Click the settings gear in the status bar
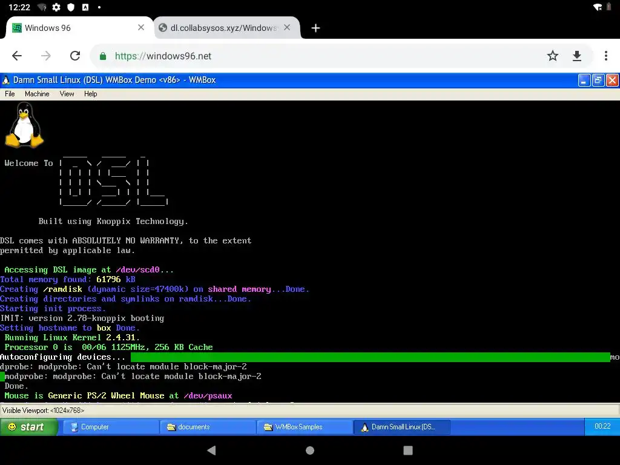620x465 pixels. click(x=56, y=7)
